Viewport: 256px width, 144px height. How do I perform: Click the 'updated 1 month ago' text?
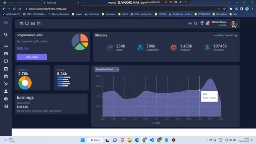pyautogui.click(x=226, y=35)
